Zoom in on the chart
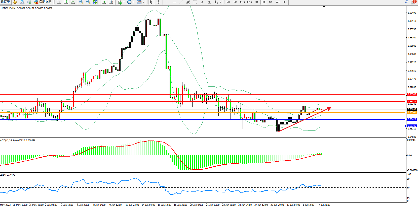The image size is (418, 206). point(81,2)
